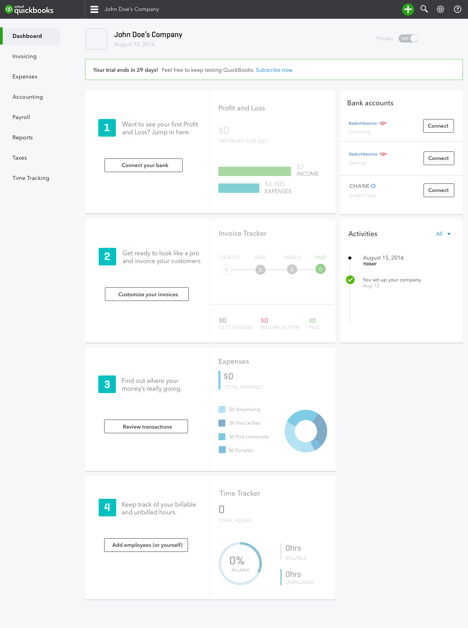This screenshot has width=468, height=628.
Task: Open Time Tracking from sidebar
Action: [x=31, y=178]
